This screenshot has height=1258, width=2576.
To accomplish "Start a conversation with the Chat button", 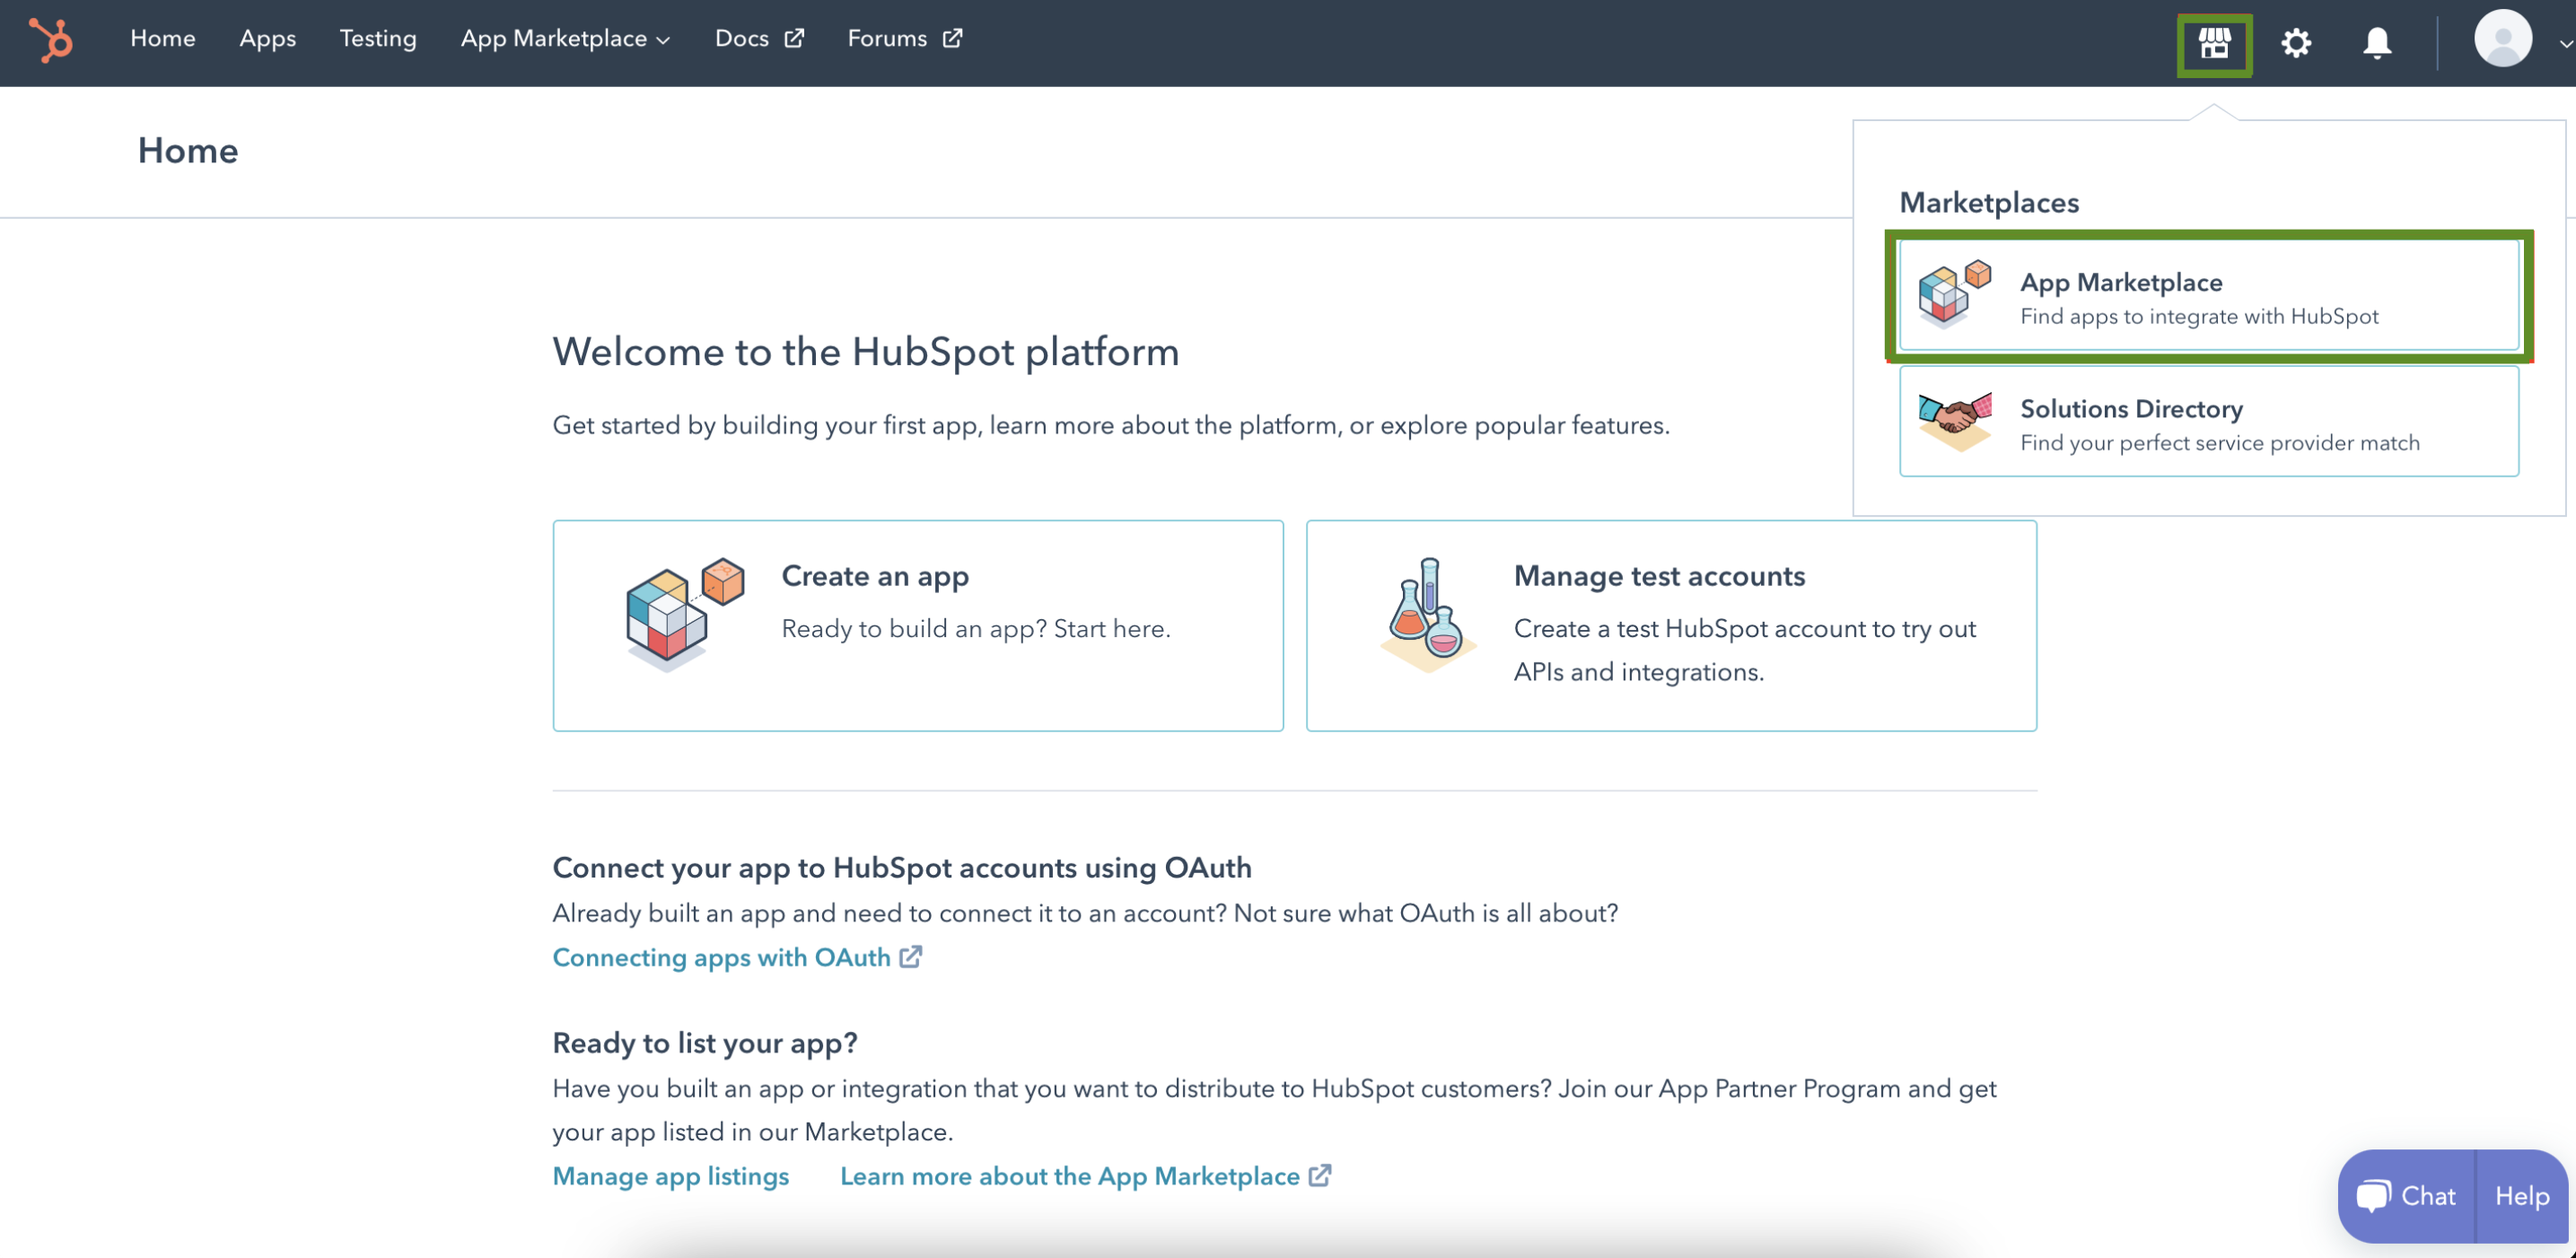I will (2406, 1196).
